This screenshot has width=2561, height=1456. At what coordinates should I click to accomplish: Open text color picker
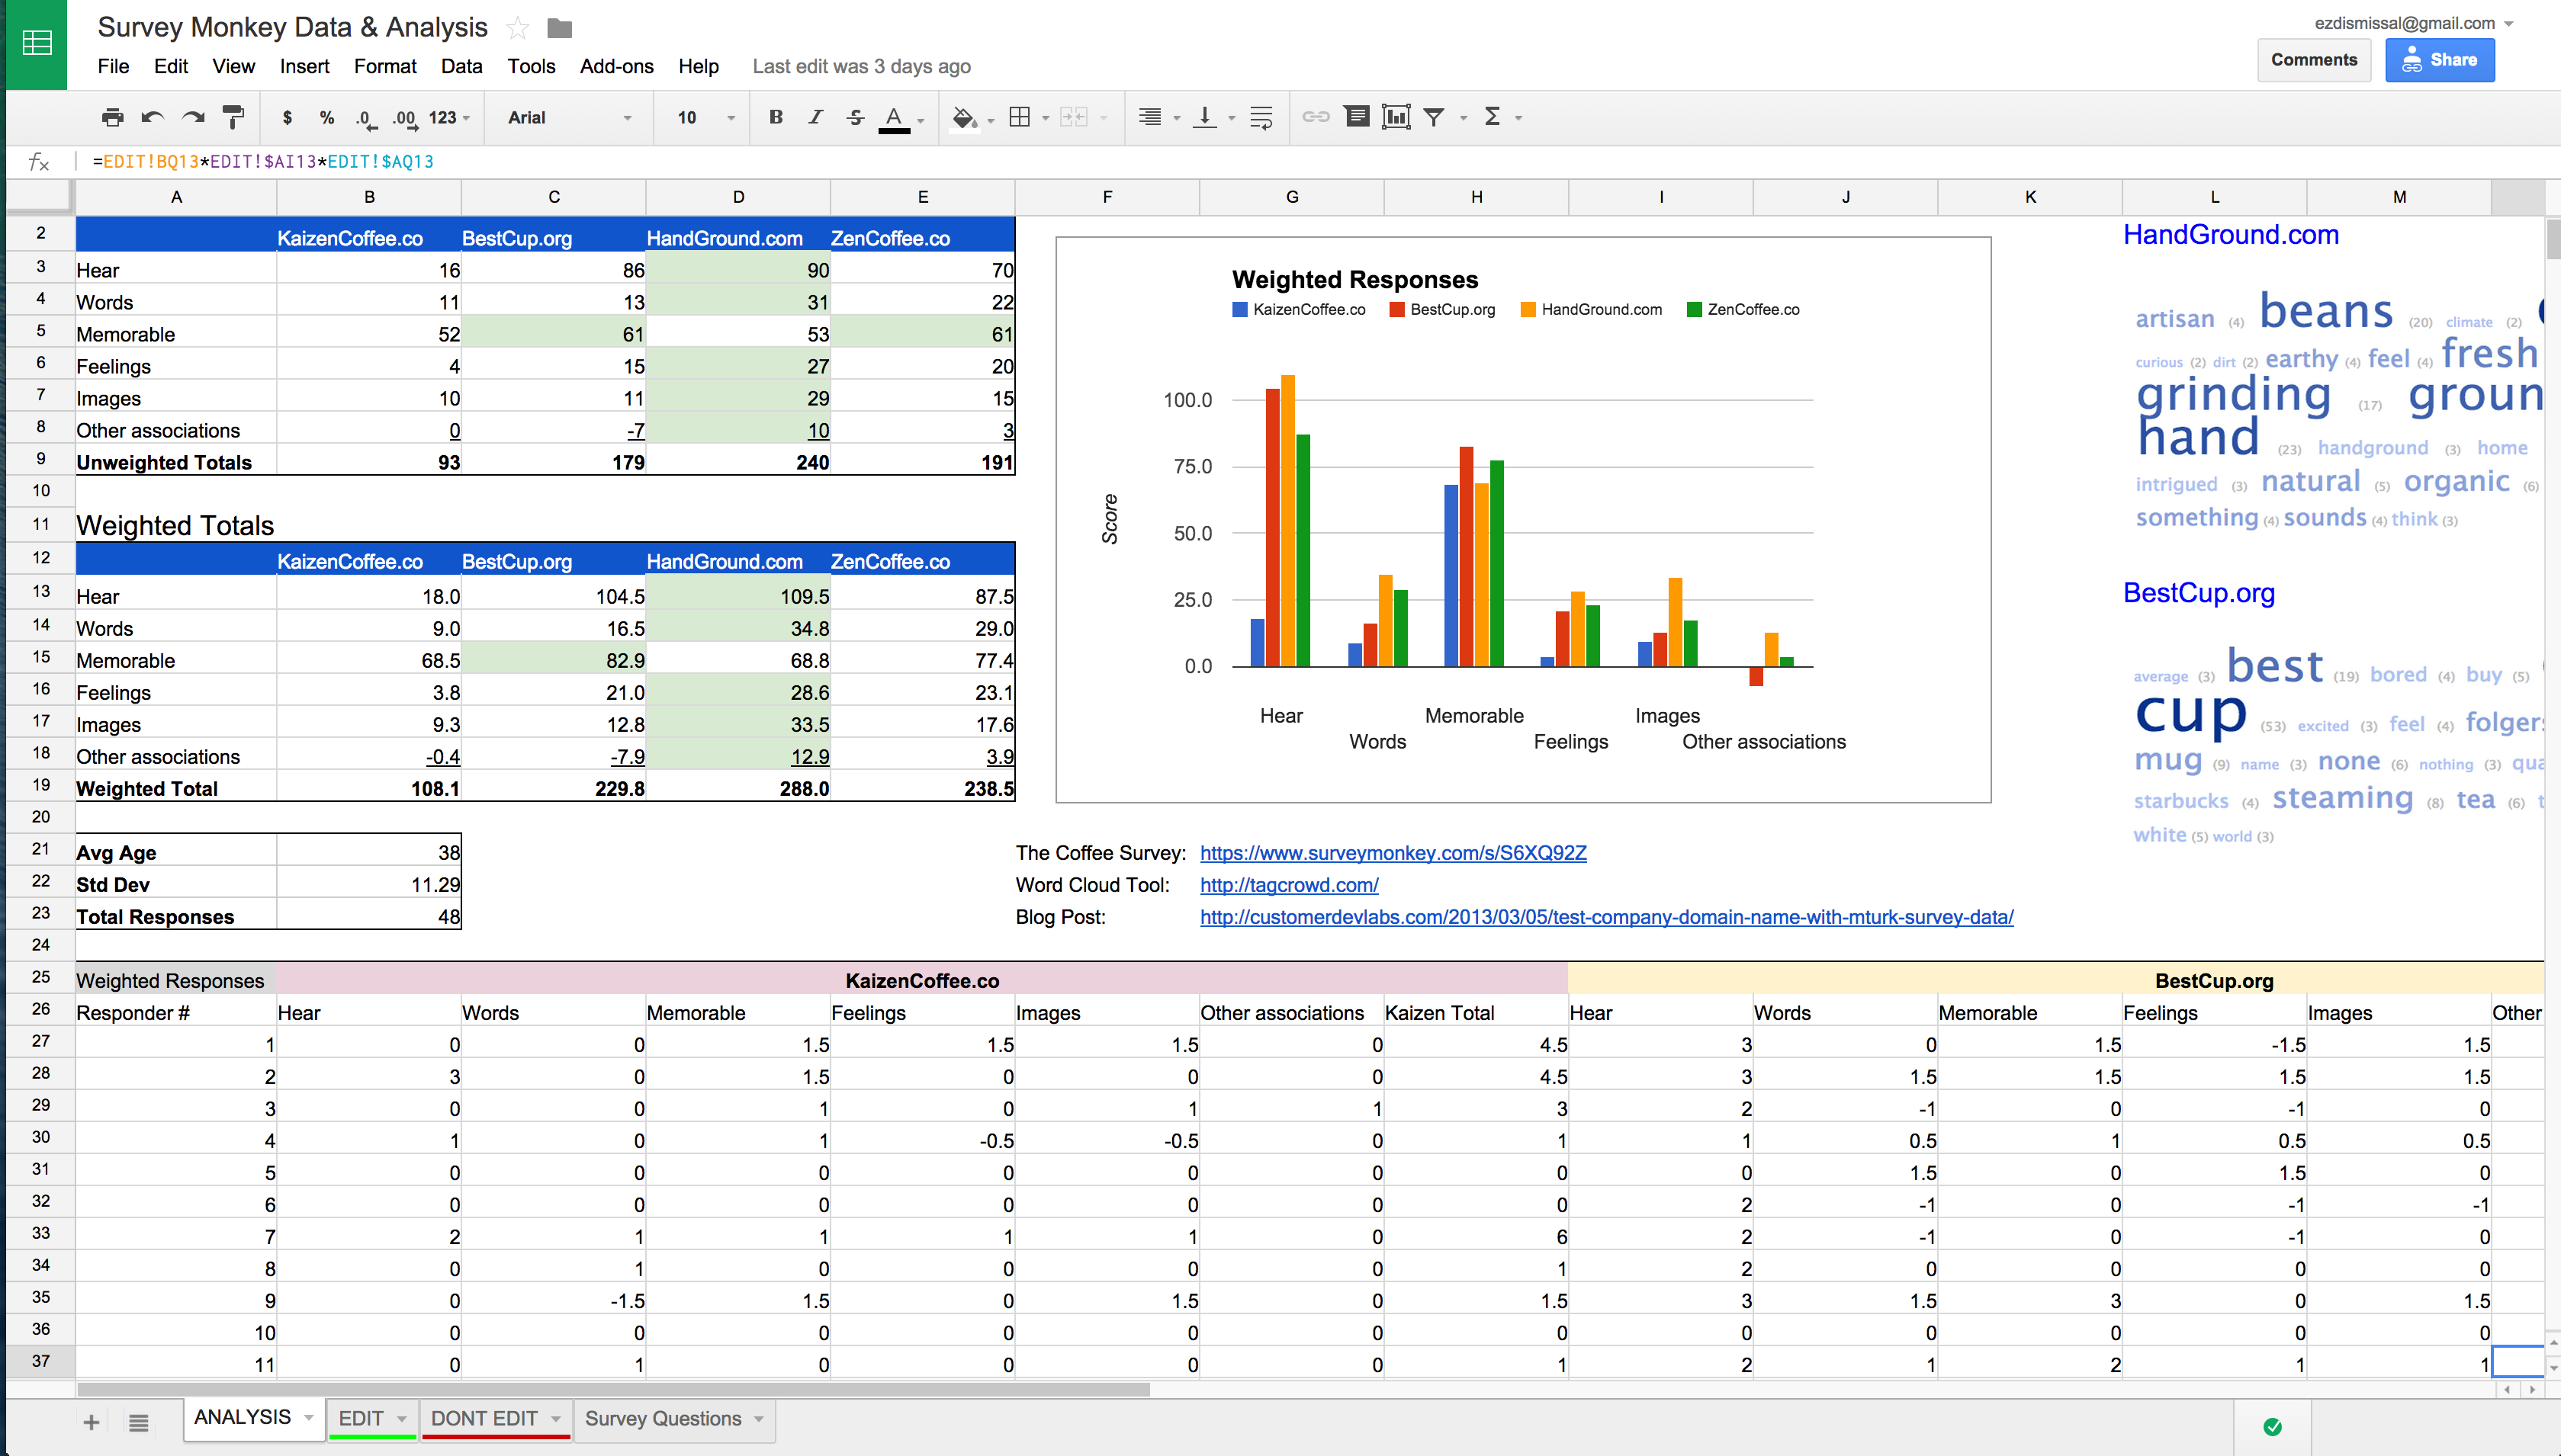(895, 118)
